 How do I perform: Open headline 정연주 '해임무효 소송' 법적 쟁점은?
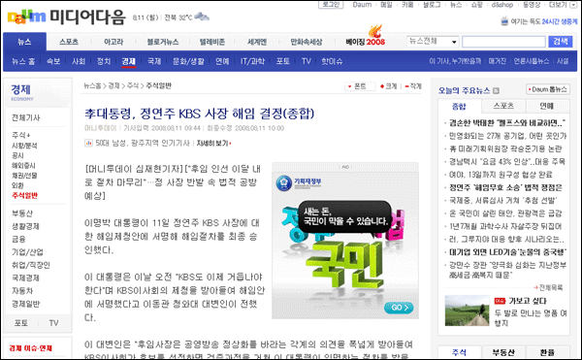point(505,188)
